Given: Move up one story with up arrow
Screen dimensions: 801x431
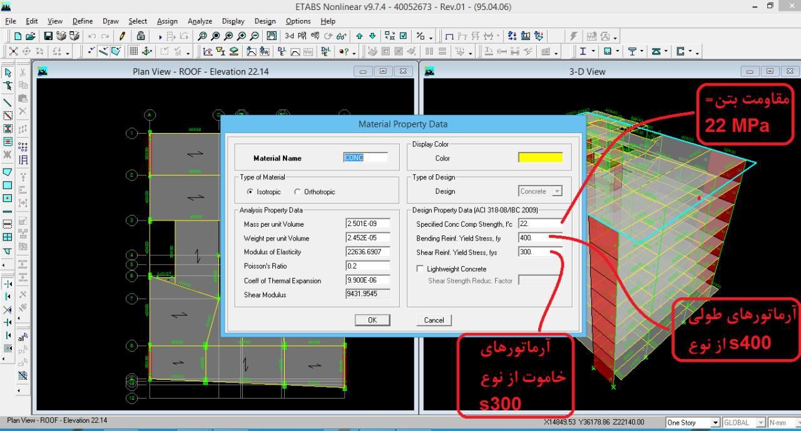Looking at the screenshot, I should 359,36.
